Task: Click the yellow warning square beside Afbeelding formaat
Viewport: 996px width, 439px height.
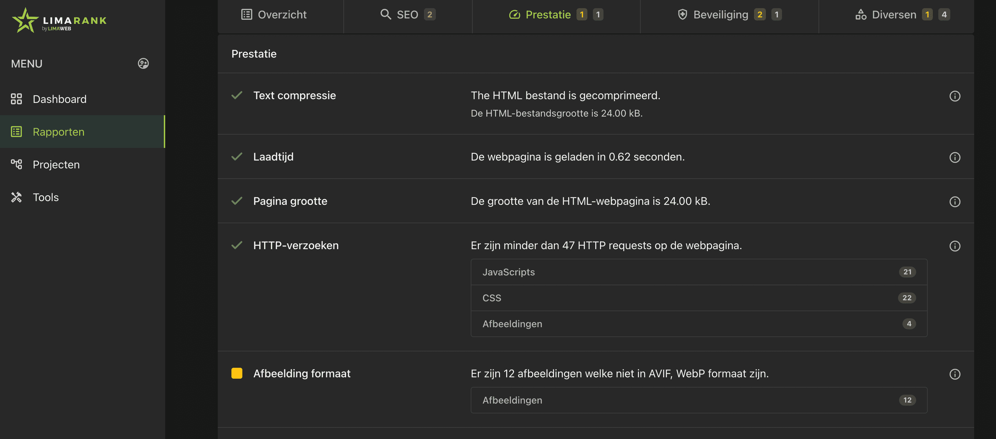Action: [237, 373]
